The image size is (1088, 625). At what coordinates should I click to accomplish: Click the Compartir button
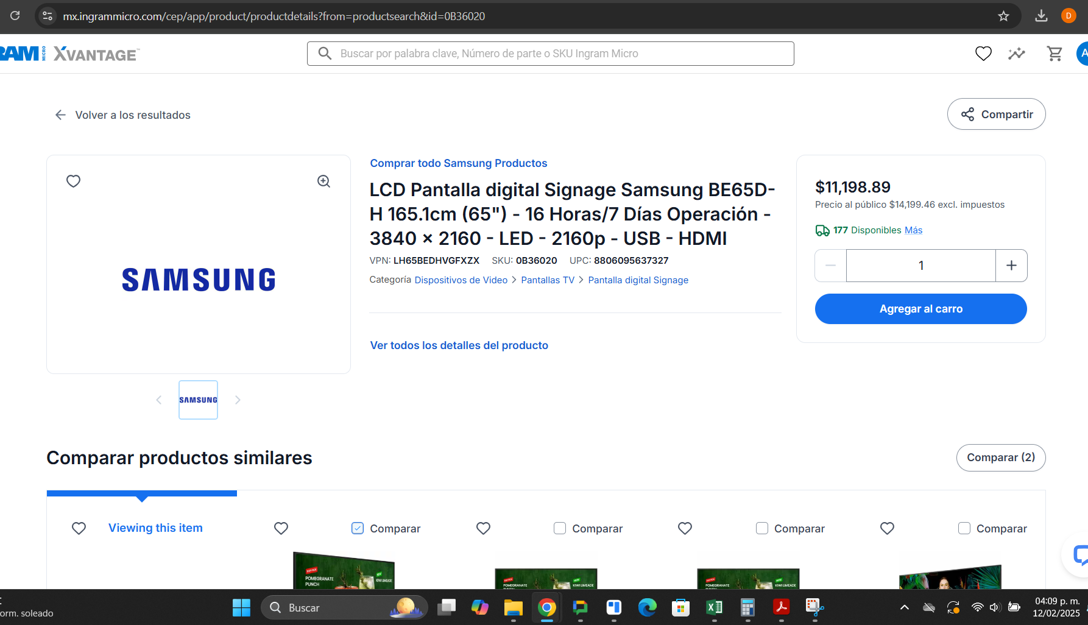pos(997,114)
